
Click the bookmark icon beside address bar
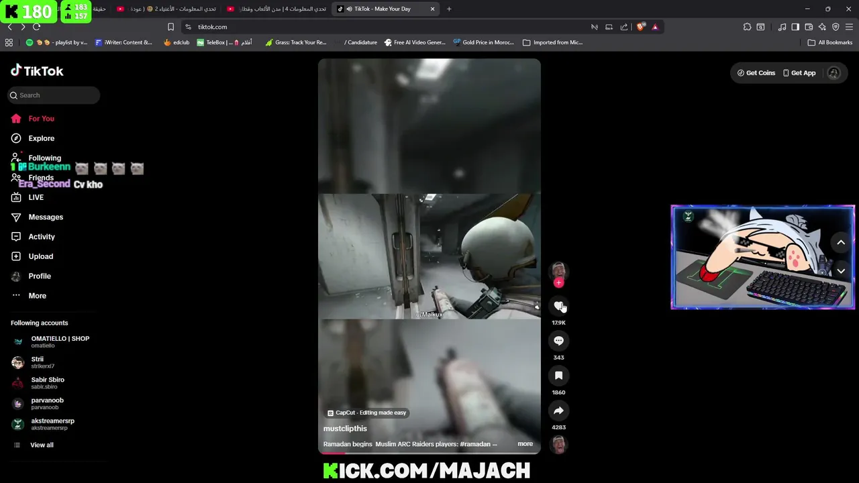click(x=170, y=27)
